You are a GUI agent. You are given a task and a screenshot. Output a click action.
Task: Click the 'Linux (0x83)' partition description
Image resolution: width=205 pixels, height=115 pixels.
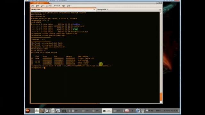[x=83, y=62]
